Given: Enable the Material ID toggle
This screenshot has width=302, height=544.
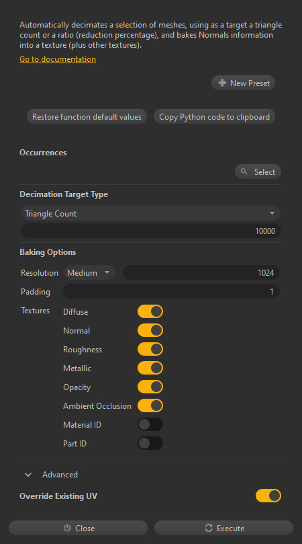Looking at the screenshot, I should pos(150,424).
